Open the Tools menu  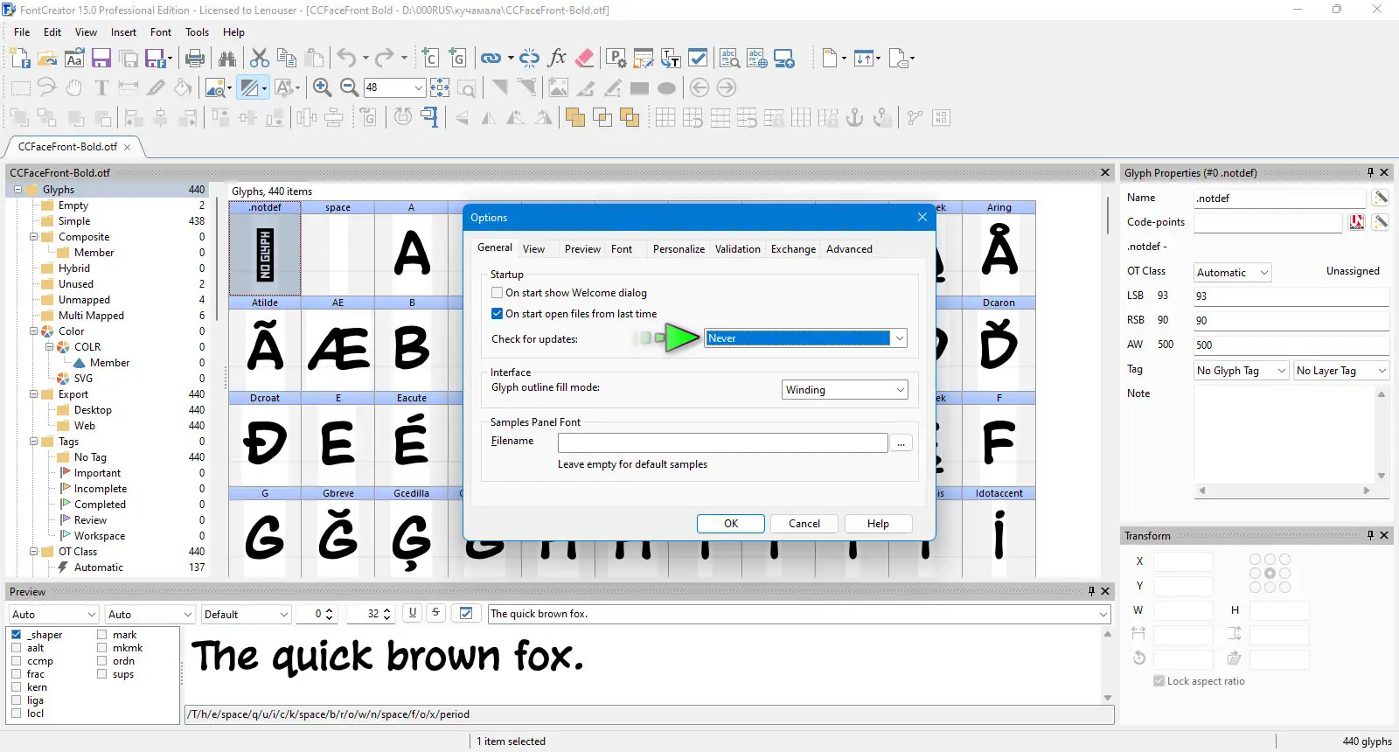[197, 32]
